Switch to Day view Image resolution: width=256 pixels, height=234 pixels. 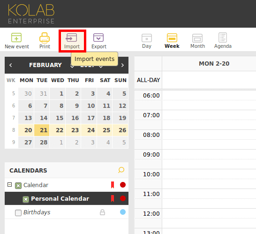point(147,41)
